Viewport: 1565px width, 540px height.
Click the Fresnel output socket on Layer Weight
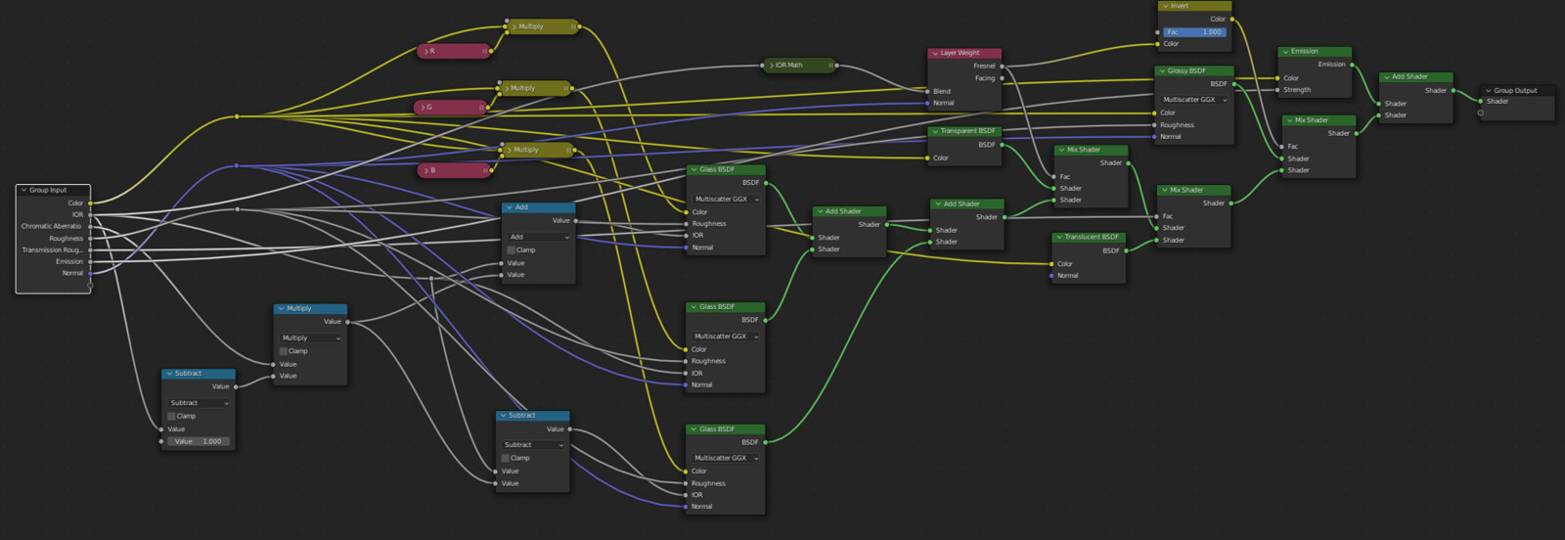[x=1003, y=67]
